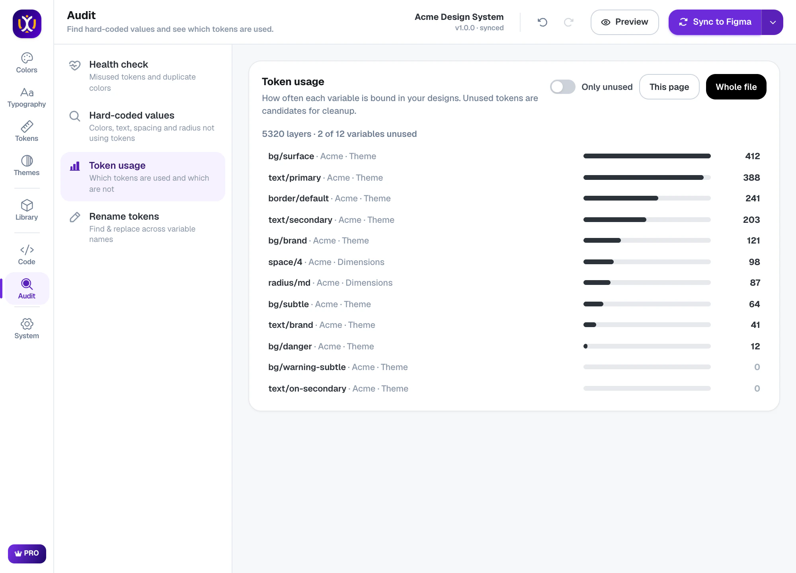Select the Whole file scope
Screen dimensions: 796x573
(736, 87)
